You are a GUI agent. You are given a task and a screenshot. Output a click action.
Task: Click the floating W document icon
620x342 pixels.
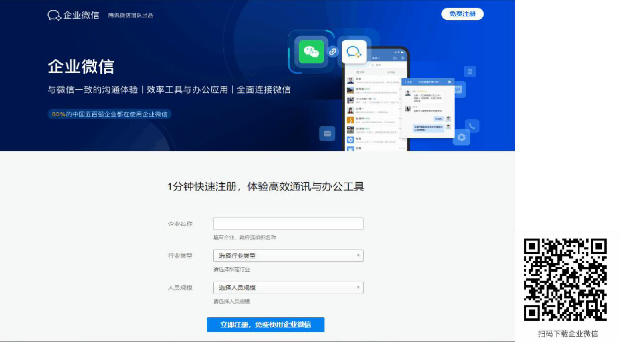pyautogui.click(x=458, y=90)
